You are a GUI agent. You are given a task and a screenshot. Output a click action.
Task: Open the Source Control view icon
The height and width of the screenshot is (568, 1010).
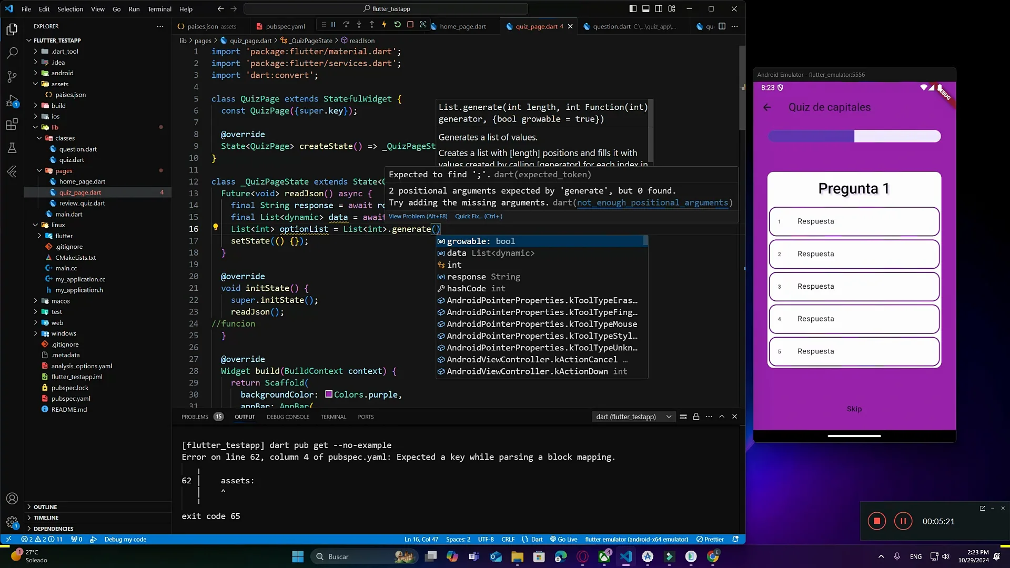[x=12, y=77]
